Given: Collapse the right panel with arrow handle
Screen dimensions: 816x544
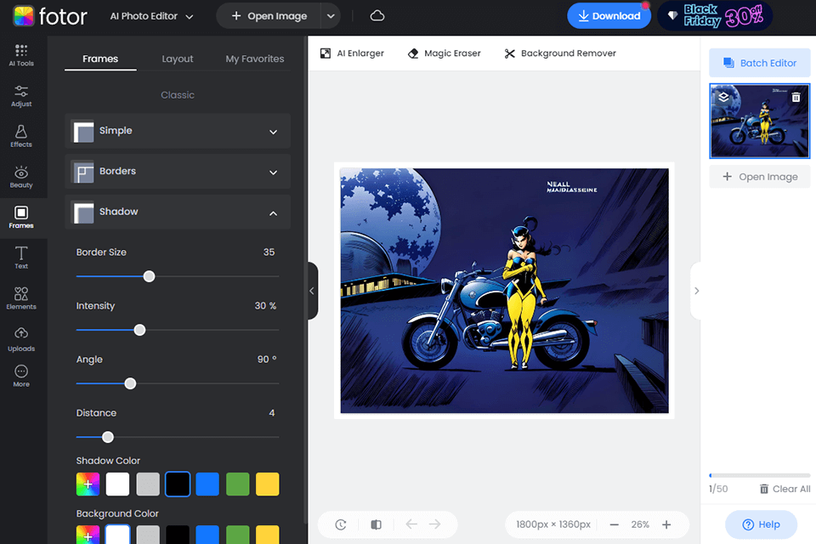Looking at the screenshot, I should [696, 291].
